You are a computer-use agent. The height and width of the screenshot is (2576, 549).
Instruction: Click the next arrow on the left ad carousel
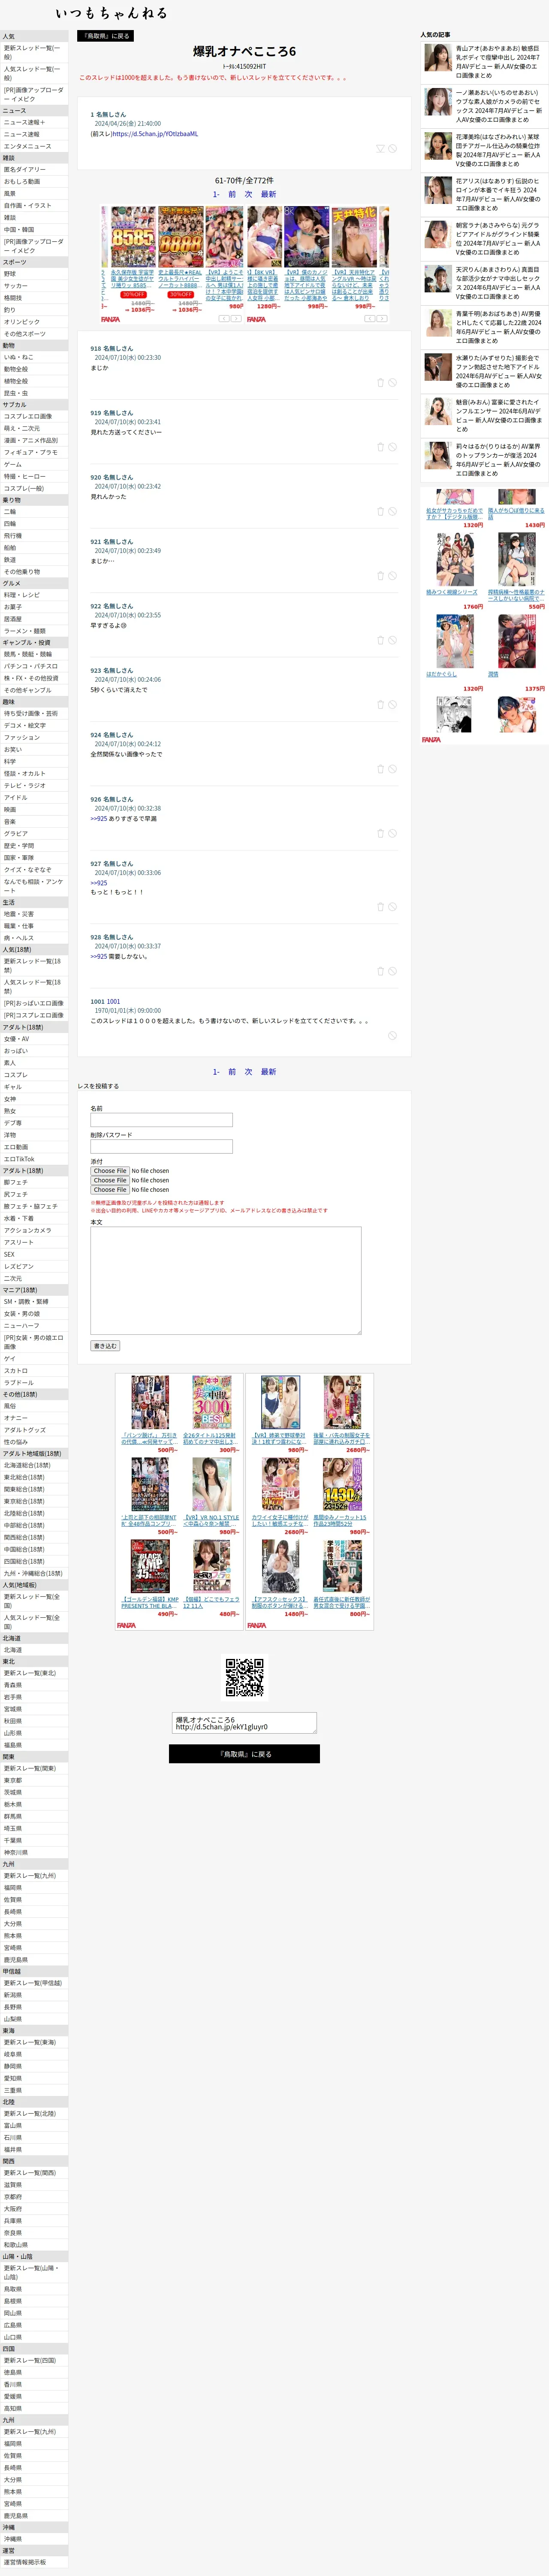tap(237, 318)
